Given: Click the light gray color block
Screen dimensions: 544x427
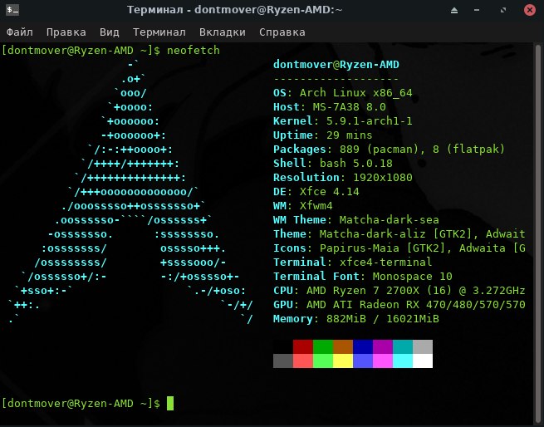Looking at the screenshot, I should click(x=423, y=346).
